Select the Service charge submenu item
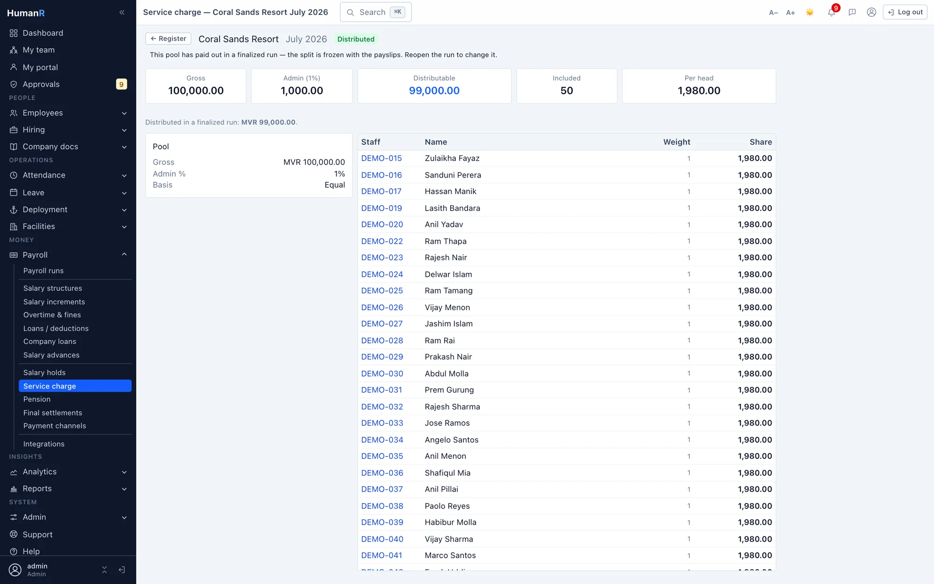 [x=75, y=386]
